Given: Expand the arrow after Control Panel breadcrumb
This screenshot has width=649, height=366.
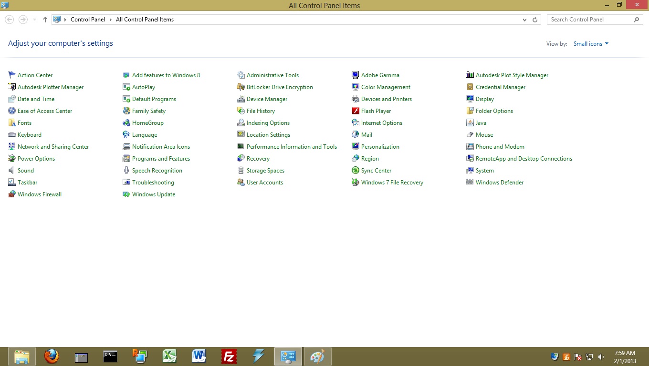Looking at the screenshot, I should click(x=110, y=20).
